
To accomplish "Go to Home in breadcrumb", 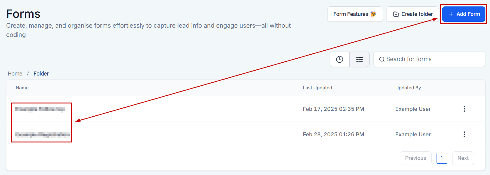I will (15, 74).
